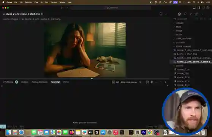Split the editor to the right
Screen dimensions: 212x137
161,14
